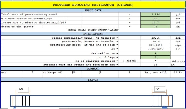Select the elastic shortening loss value 13.7
This screenshot has width=186, height=109.
pos(155,22)
